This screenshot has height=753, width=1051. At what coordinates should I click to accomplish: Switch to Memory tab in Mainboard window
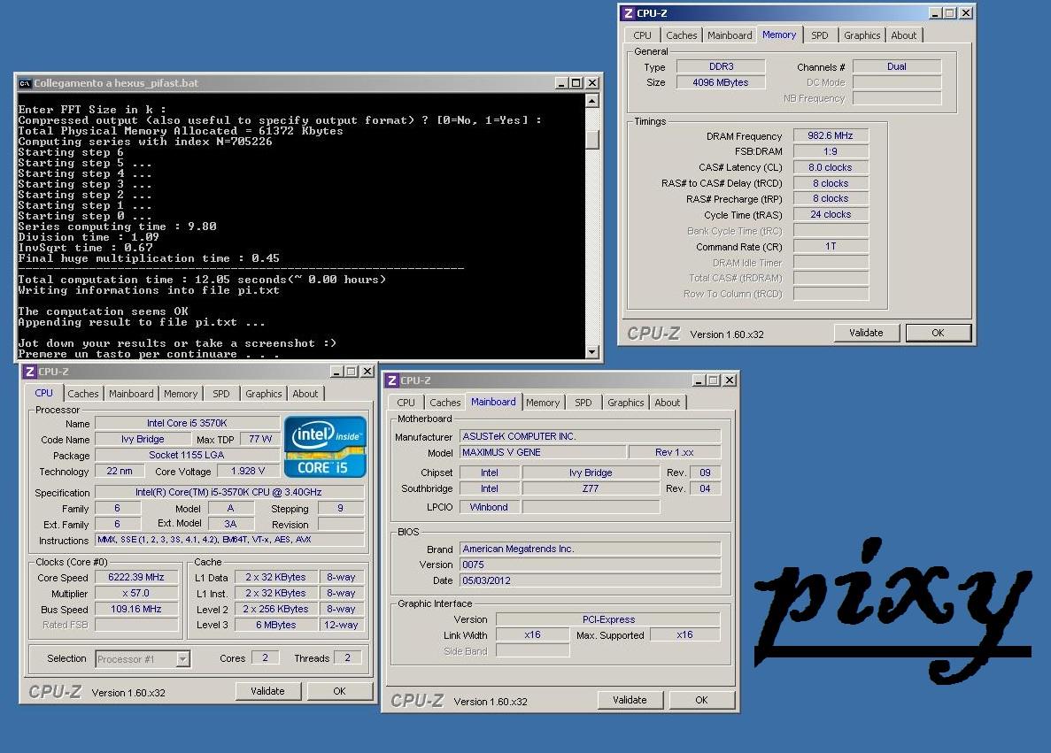[542, 403]
